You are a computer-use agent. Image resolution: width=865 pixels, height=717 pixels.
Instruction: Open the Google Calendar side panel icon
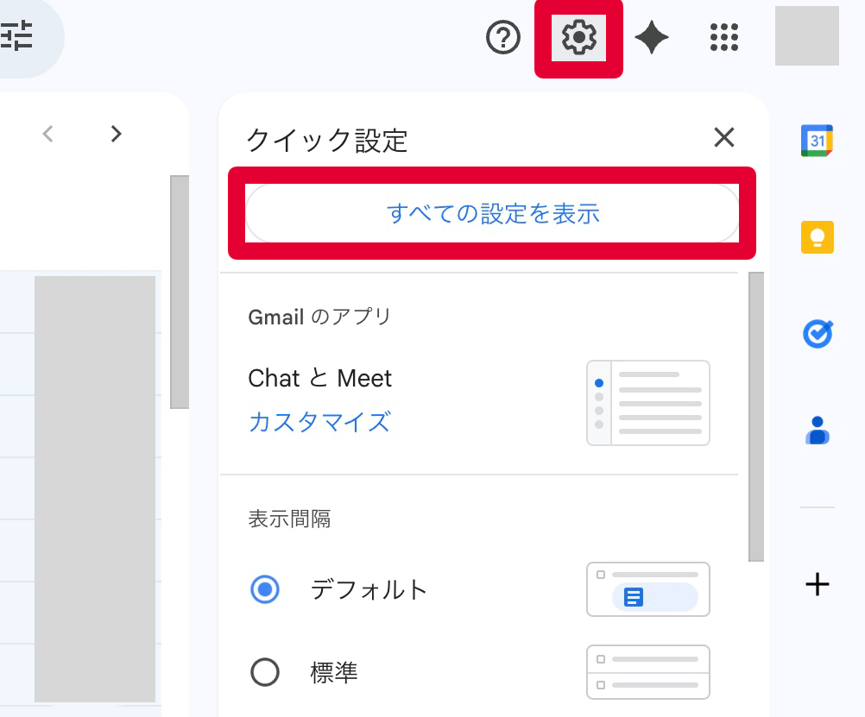point(816,139)
